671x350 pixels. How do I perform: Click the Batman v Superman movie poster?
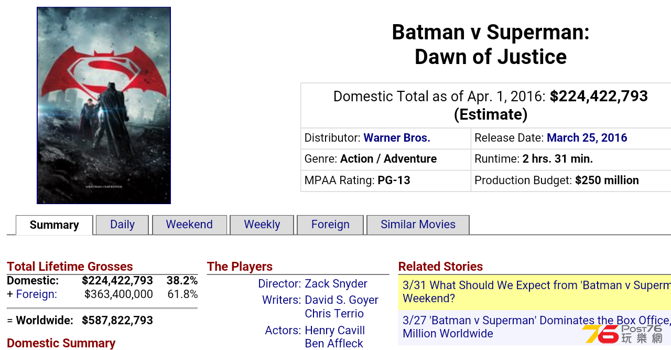104,105
